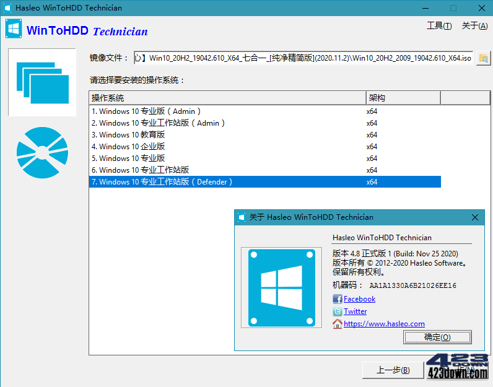Open the https://www.hasleo.com link

(384, 324)
